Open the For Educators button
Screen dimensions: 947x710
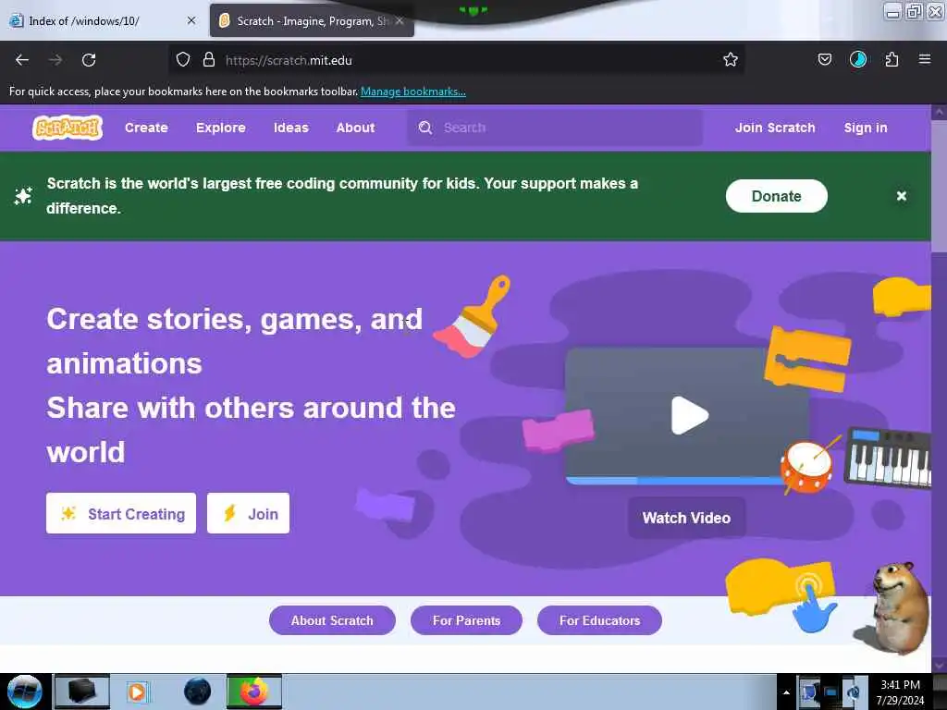(599, 620)
